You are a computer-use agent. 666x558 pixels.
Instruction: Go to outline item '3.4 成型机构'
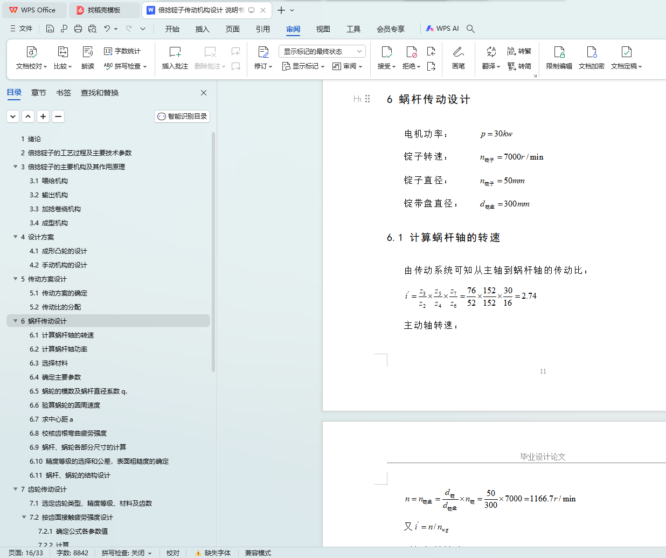pos(49,223)
